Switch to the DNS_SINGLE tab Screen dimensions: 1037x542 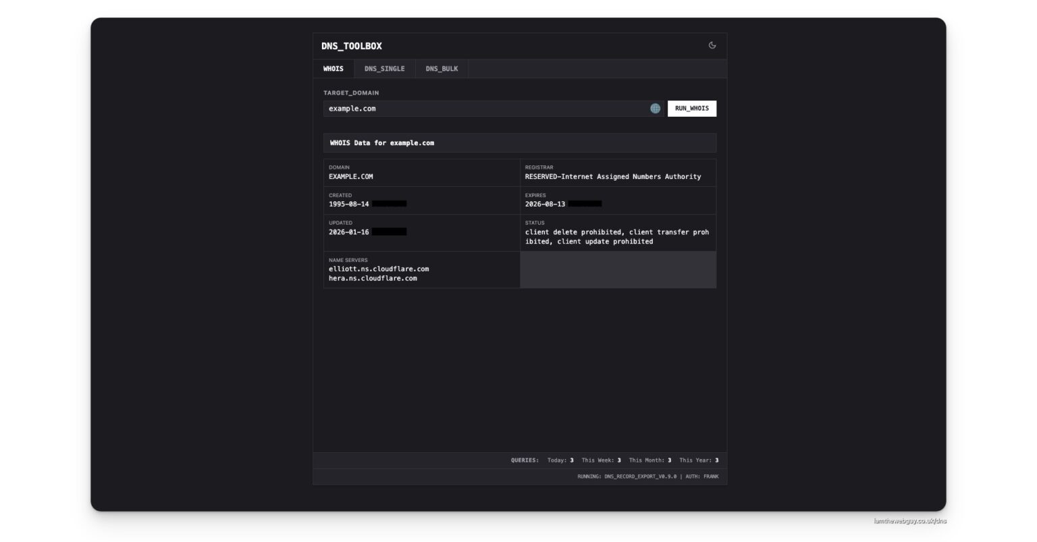coord(384,69)
